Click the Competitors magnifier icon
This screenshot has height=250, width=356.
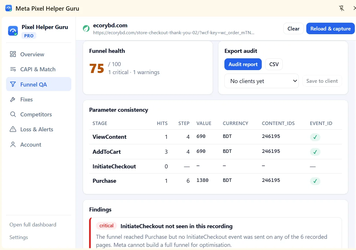point(13,114)
